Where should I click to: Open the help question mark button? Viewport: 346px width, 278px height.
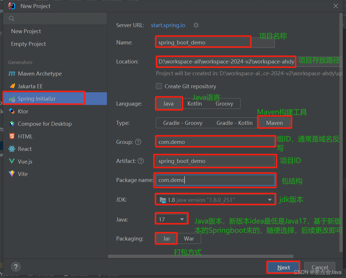[x=16, y=266]
